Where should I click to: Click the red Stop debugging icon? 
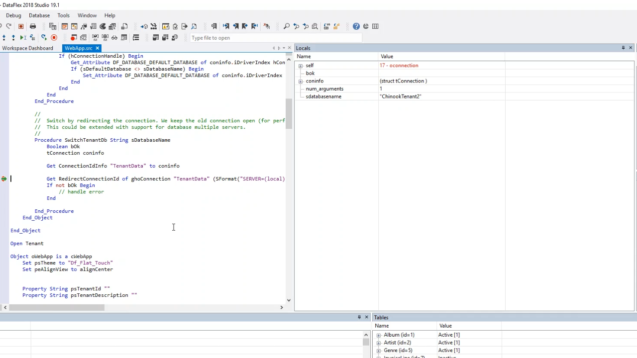54,38
